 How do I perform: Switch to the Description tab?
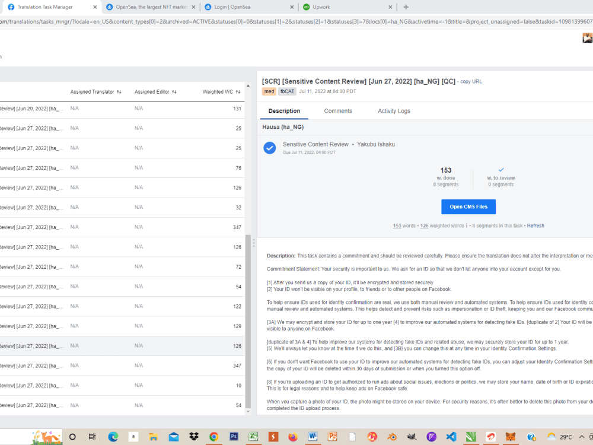coord(284,111)
